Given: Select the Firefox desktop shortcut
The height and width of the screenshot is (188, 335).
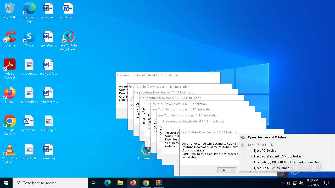Looking at the screenshot, I should (10, 96).
